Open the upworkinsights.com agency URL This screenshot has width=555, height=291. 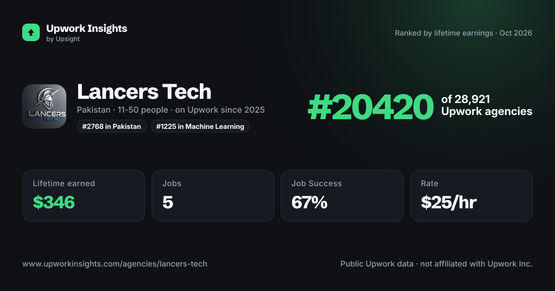tap(115, 264)
